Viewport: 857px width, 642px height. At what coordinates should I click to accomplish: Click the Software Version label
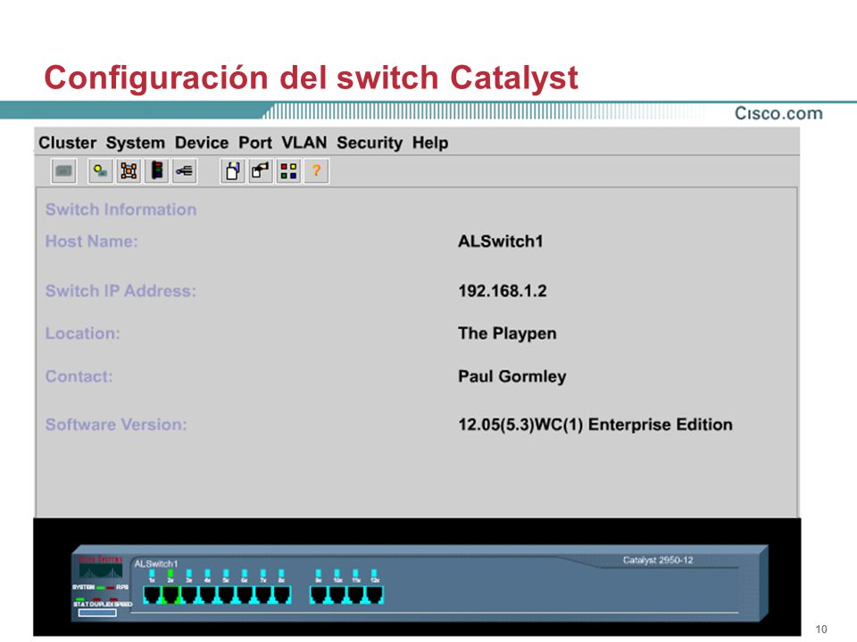pos(116,424)
